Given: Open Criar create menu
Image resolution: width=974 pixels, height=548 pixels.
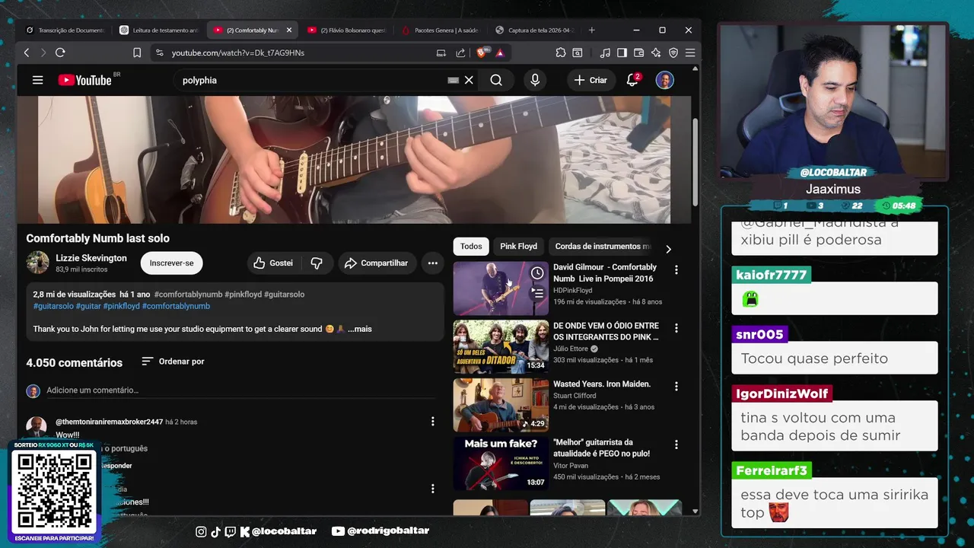Looking at the screenshot, I should [x=590, y=80].
